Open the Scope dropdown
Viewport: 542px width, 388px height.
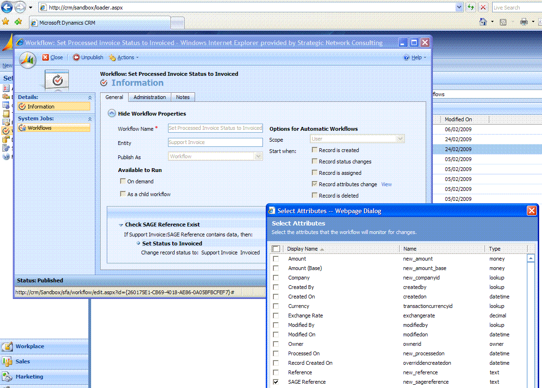(x=400, y=139)
